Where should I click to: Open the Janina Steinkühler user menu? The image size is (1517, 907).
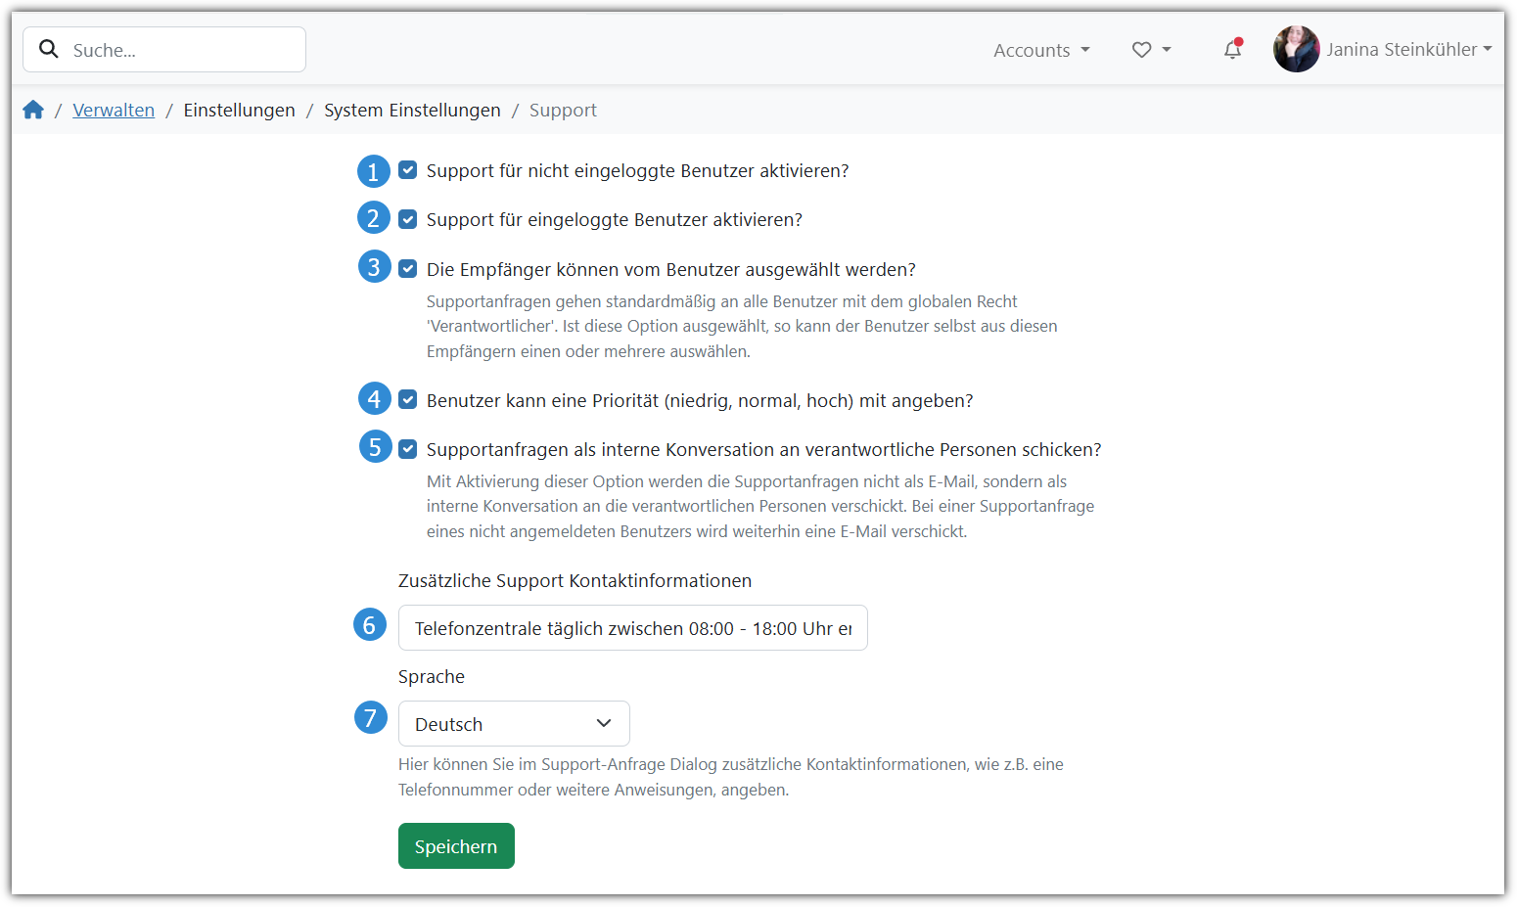click(1408, 50)
